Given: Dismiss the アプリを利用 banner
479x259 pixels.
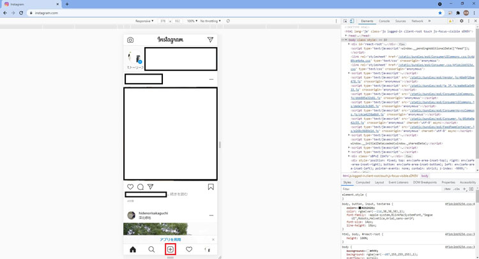Looking at the screenshot, I should [213, 239].
